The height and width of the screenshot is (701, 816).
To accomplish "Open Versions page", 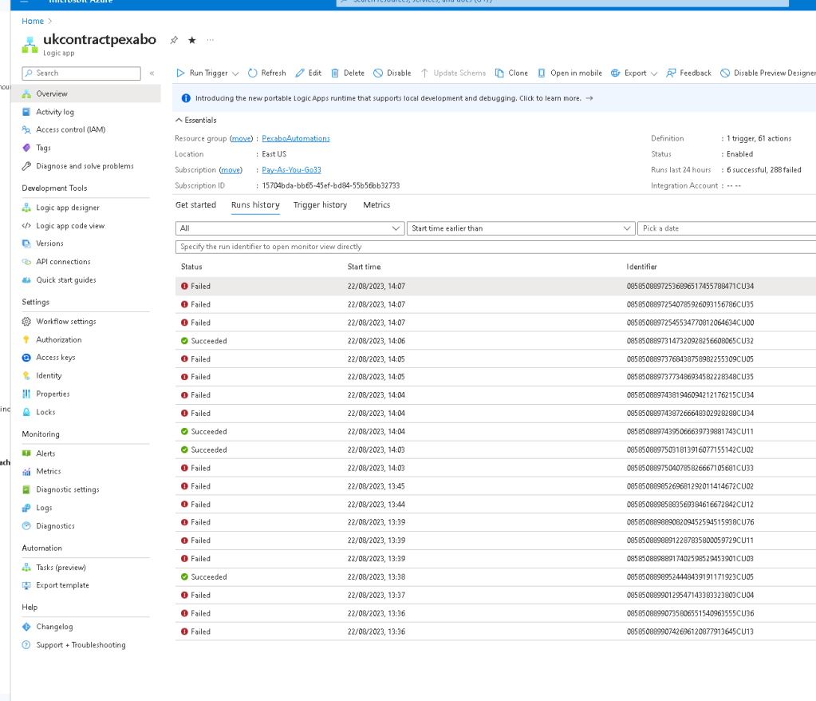I will coord(49,244).
